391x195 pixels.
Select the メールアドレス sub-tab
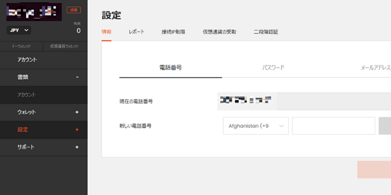pyautogui.click(x=376, y=68)
